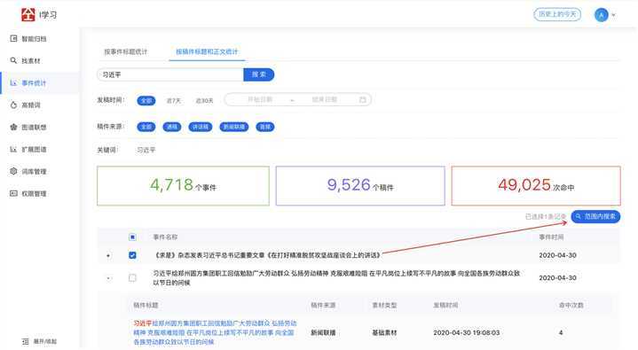
Task: Click the 素材类型 column header
Action: (384, 305)
